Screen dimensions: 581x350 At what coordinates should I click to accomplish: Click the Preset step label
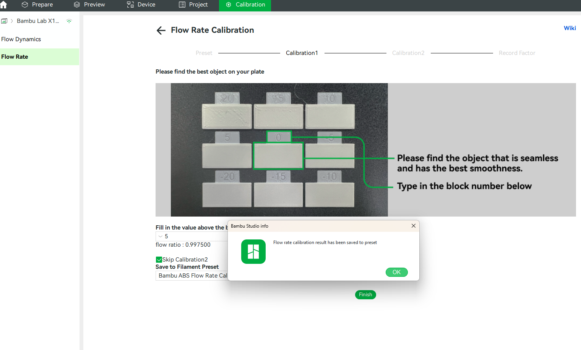(x=204, y=53)
